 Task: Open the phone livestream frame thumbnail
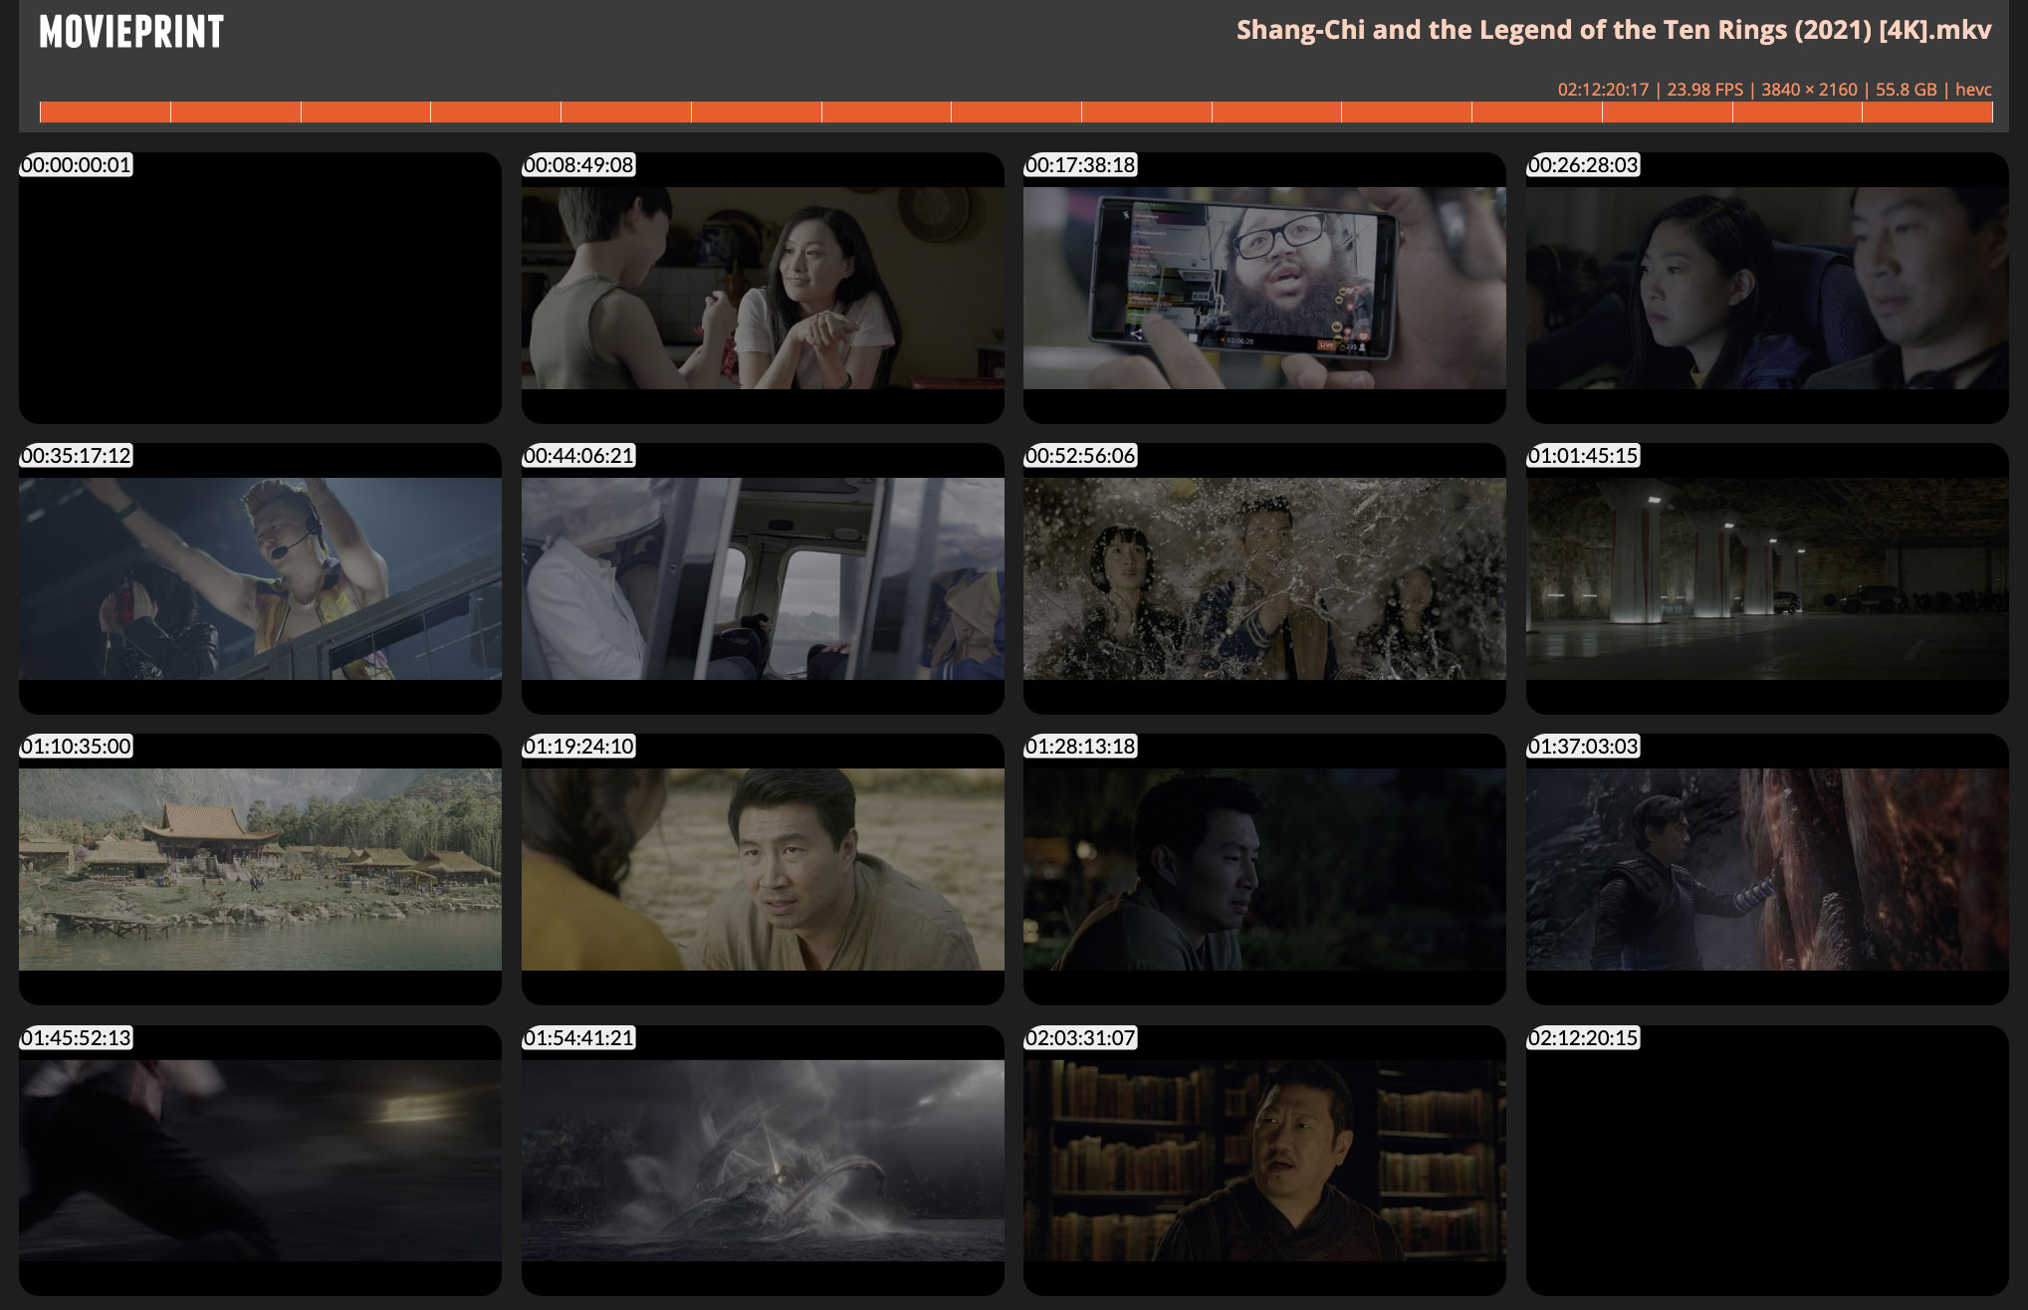(x=1264, y=289)
